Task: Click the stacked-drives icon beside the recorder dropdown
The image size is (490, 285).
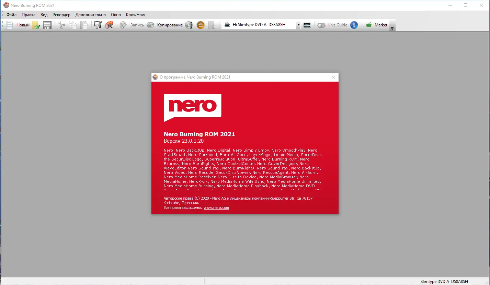Action: coord(307,25)
